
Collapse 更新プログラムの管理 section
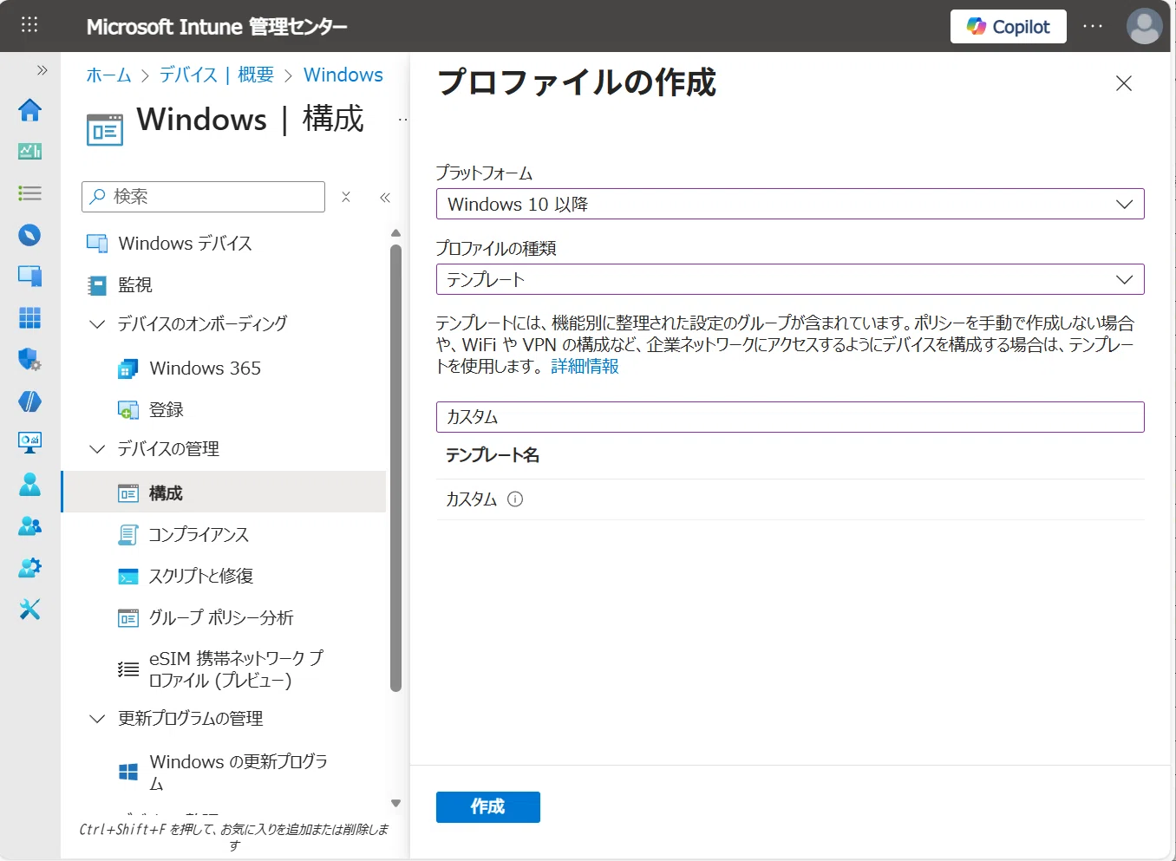[x=97, y=719]
